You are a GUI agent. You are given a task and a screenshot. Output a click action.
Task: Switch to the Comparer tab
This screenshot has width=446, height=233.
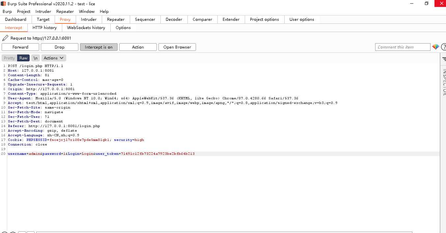click(202, 19)
